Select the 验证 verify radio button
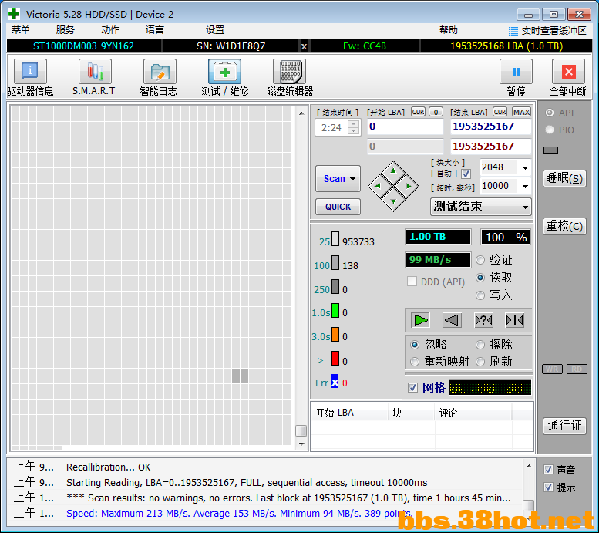Viewport: 599px width, 533px height. pyautogui.click(x=480, y=260)
